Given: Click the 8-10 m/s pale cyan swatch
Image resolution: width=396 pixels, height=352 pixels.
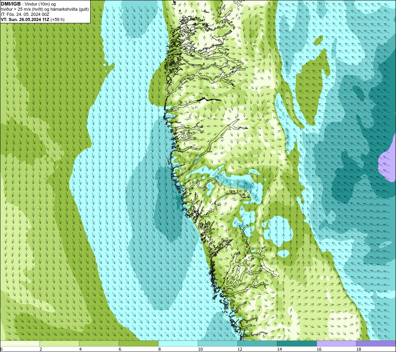Looking at the screenshot, I should click(178, 343).
